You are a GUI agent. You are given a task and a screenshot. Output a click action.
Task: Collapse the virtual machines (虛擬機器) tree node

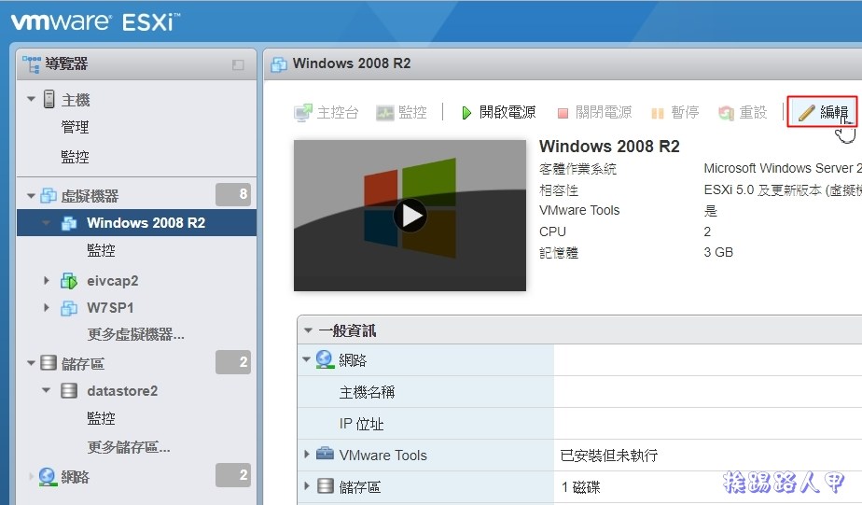(x=32, y=196)
